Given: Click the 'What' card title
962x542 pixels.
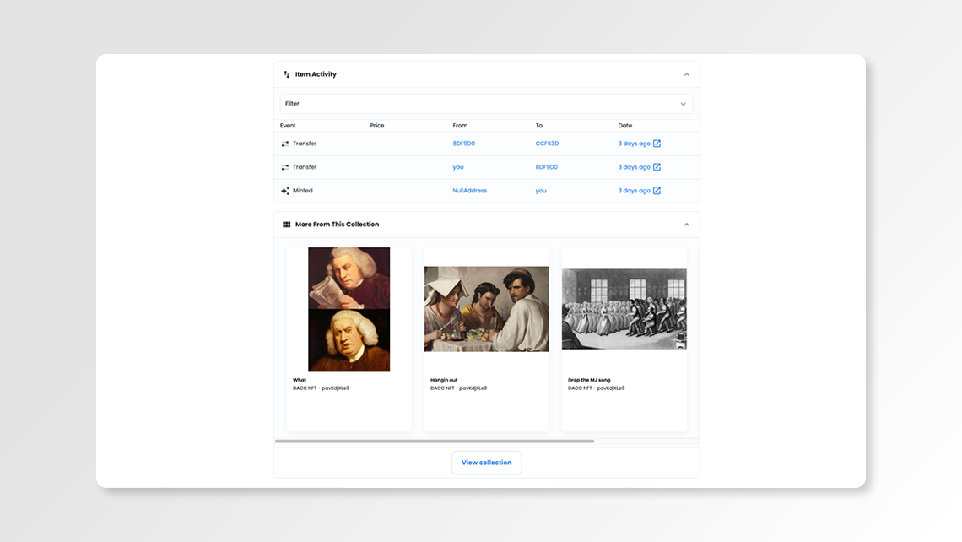Looking at the screenshot, I should point(300,380).
